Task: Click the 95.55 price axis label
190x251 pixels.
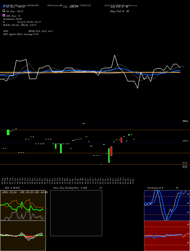Action: point(185,163)
